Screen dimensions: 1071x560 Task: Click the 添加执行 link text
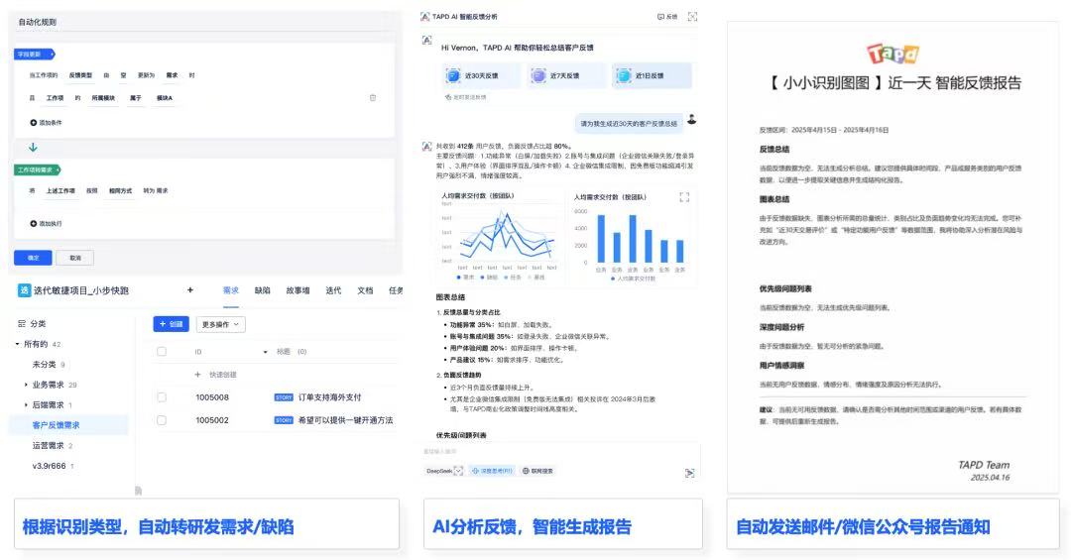[x=51, y=223]
